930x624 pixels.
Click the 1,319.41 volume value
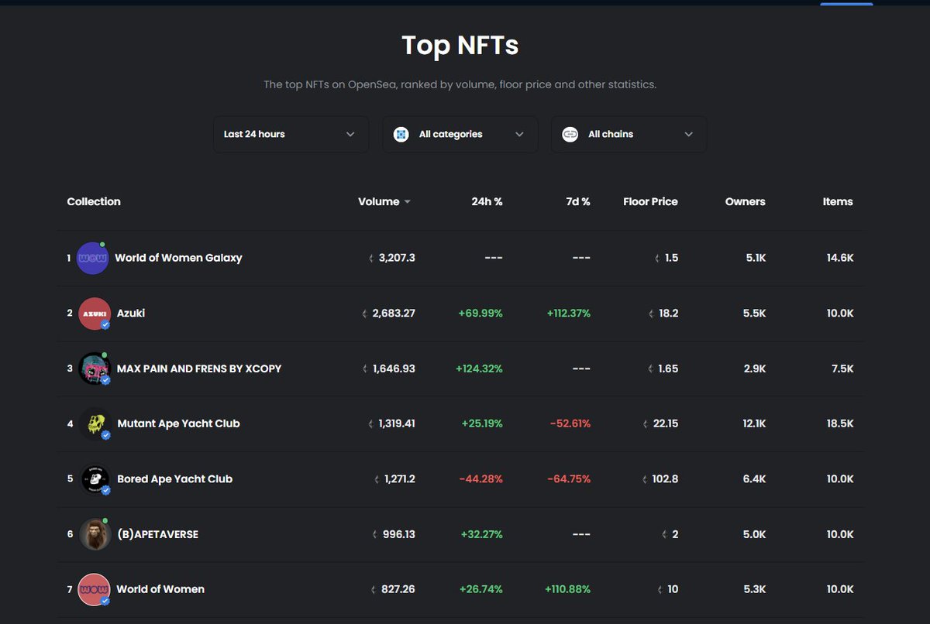(397, 423)
